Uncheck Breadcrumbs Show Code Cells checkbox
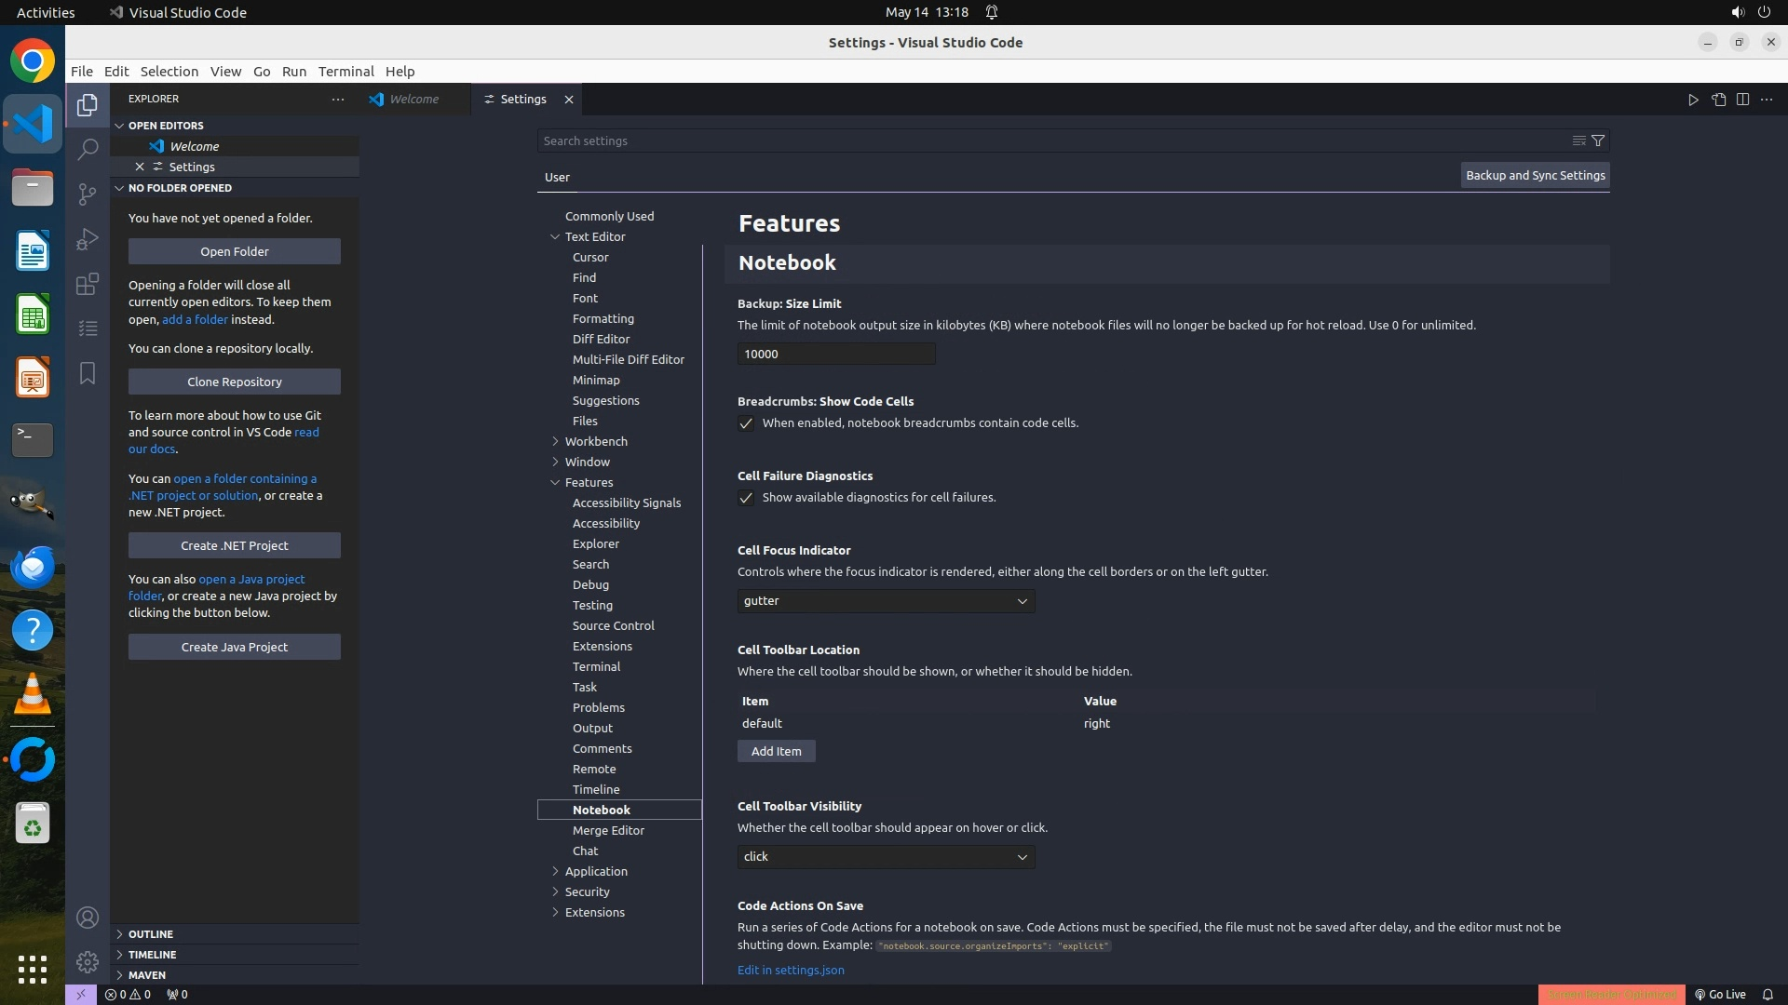Viewport: 1788px width, 1005px height. tap(746, 423)
